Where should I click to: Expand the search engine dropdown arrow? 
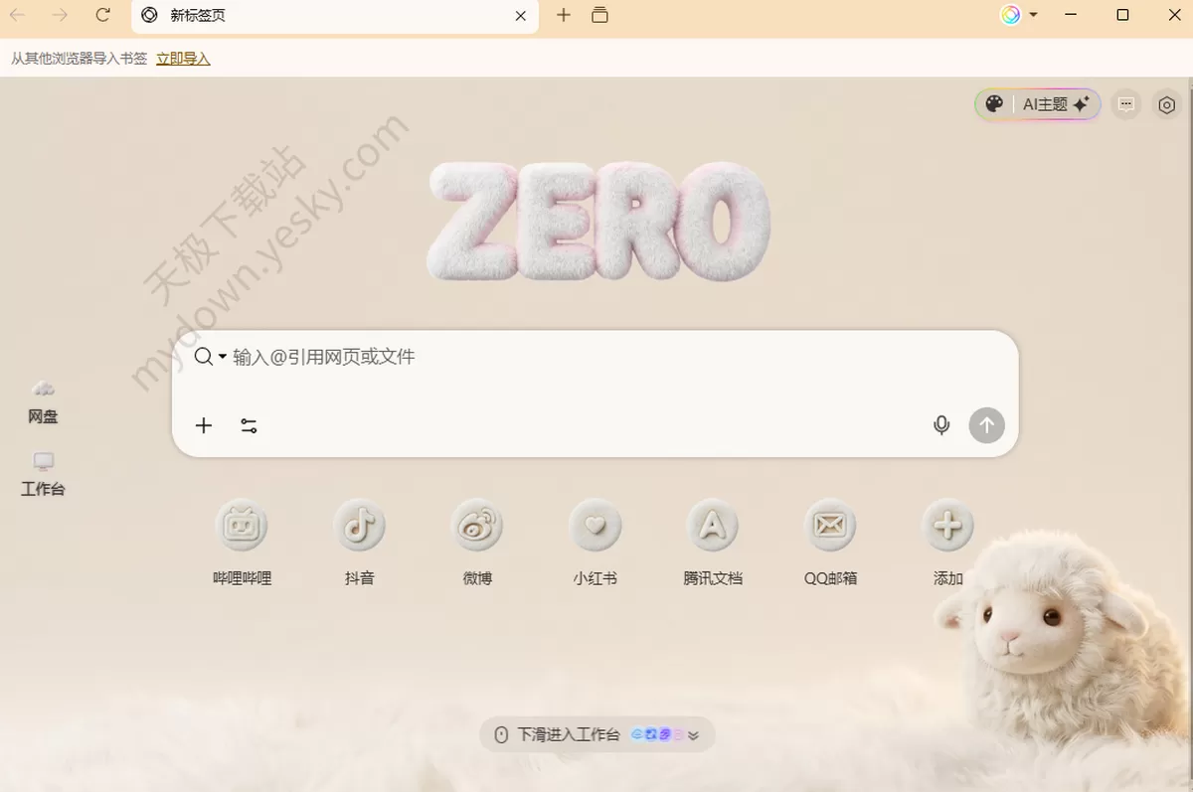coord(223,357)
